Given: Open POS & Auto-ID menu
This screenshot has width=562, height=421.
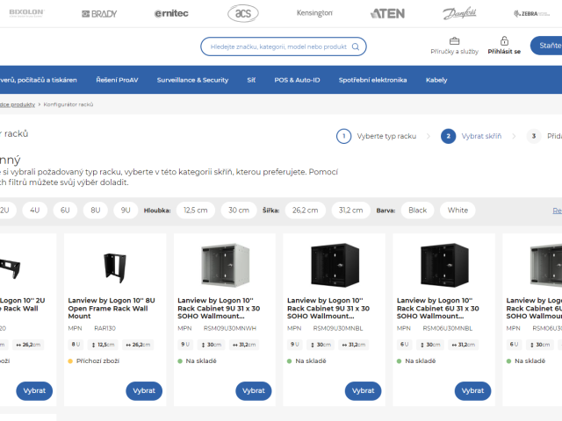Looking at the screenshot, I should (297, 80).
